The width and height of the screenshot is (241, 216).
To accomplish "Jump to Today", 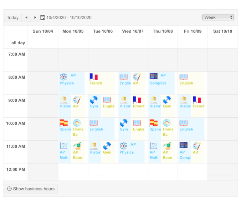I will click(13, 17).
